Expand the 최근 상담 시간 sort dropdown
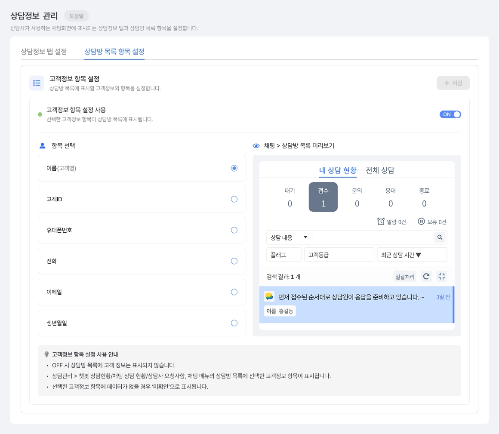This screenshot has height=434, width=499. pos(412,255)
